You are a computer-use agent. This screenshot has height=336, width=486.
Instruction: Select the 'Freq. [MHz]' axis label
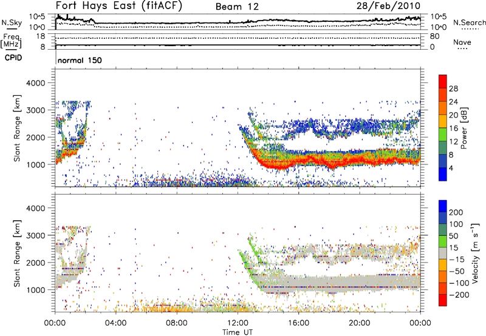(12, 41)
